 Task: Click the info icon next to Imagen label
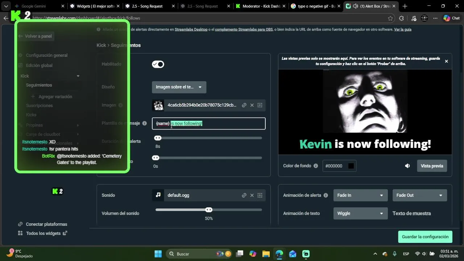click(x=121, y=105)
